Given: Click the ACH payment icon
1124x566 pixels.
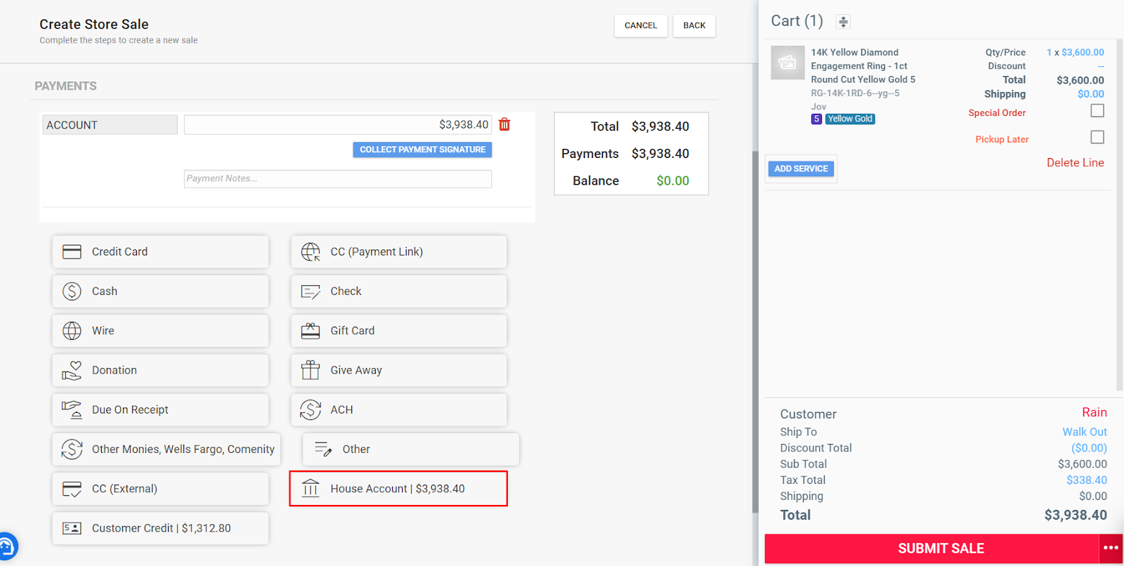Looking at the screenshot, I should [311, 409].
